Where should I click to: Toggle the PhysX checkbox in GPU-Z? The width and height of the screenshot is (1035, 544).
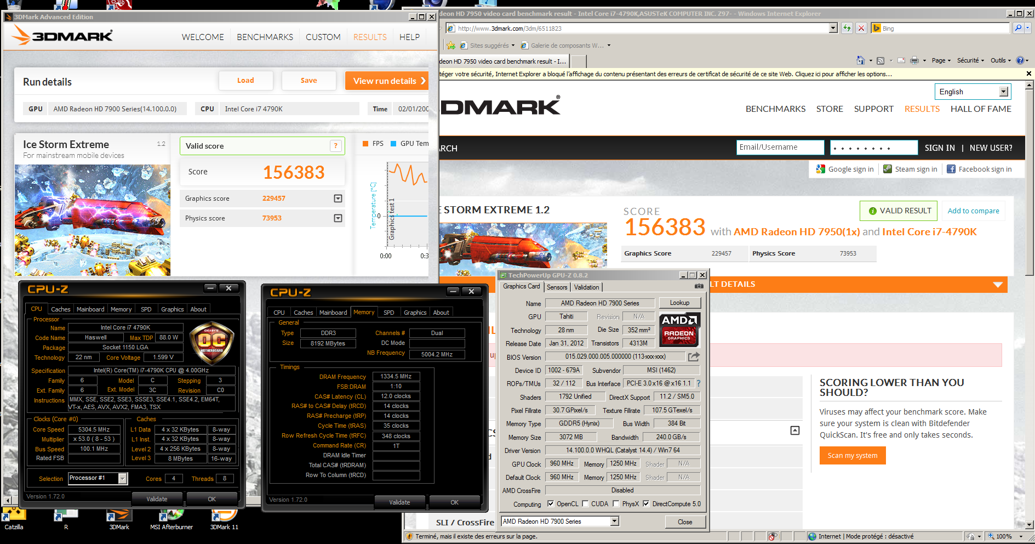pyautogui.click(x=616, y=503)
